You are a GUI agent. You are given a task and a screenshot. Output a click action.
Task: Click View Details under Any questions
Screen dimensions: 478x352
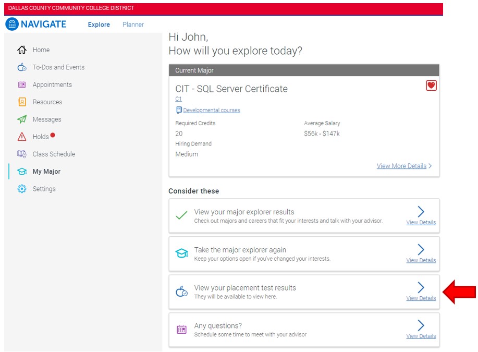pos(421,336)
